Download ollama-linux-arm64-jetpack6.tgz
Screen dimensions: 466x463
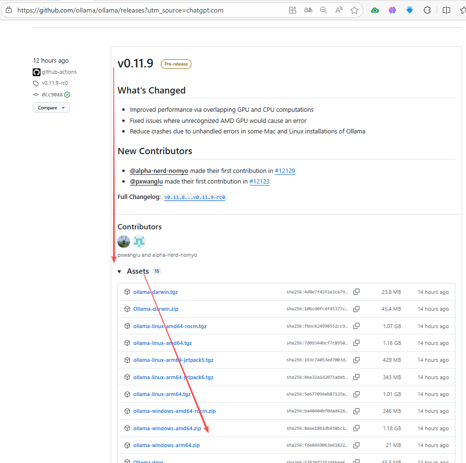pos(173,377)
